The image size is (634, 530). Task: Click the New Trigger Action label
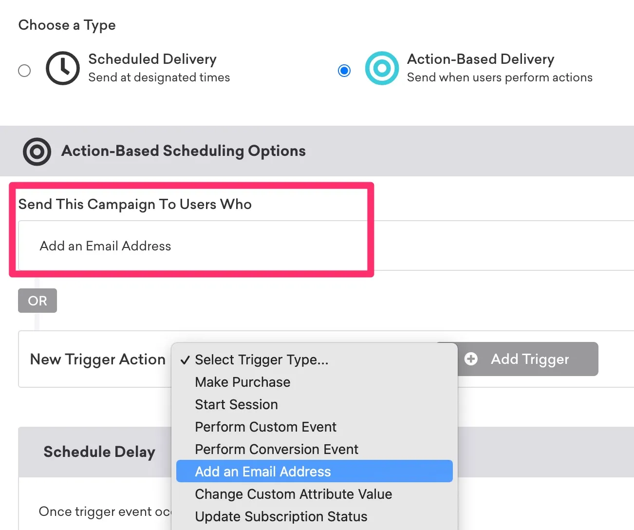click(98, 359)
